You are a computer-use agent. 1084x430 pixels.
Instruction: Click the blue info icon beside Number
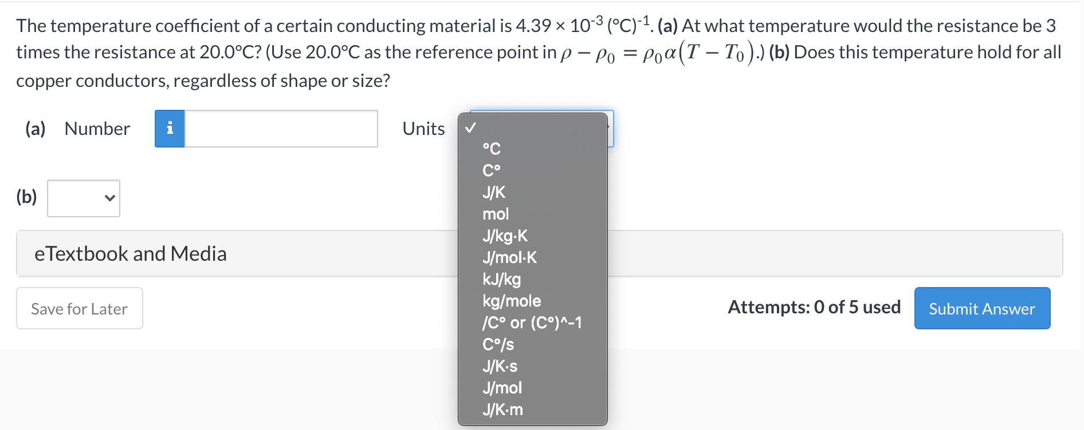coord(170,129)
